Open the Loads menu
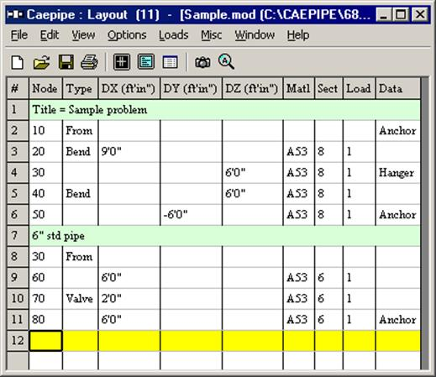The image size is (436, 377). pos(174,35)
